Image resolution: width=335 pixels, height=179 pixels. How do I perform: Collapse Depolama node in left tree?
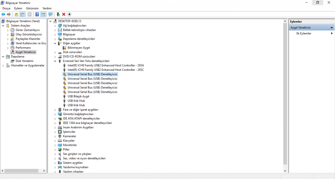point(3,57)
